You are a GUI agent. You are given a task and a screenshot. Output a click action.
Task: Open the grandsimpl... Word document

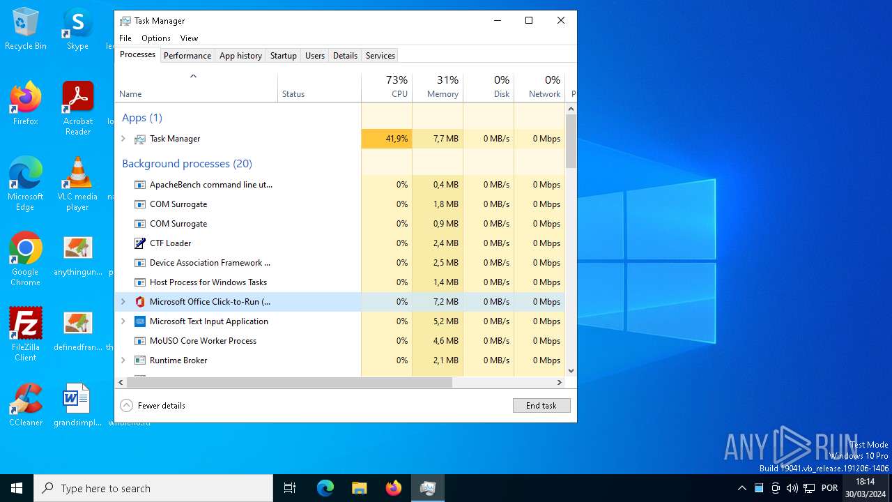coord(77,405)
